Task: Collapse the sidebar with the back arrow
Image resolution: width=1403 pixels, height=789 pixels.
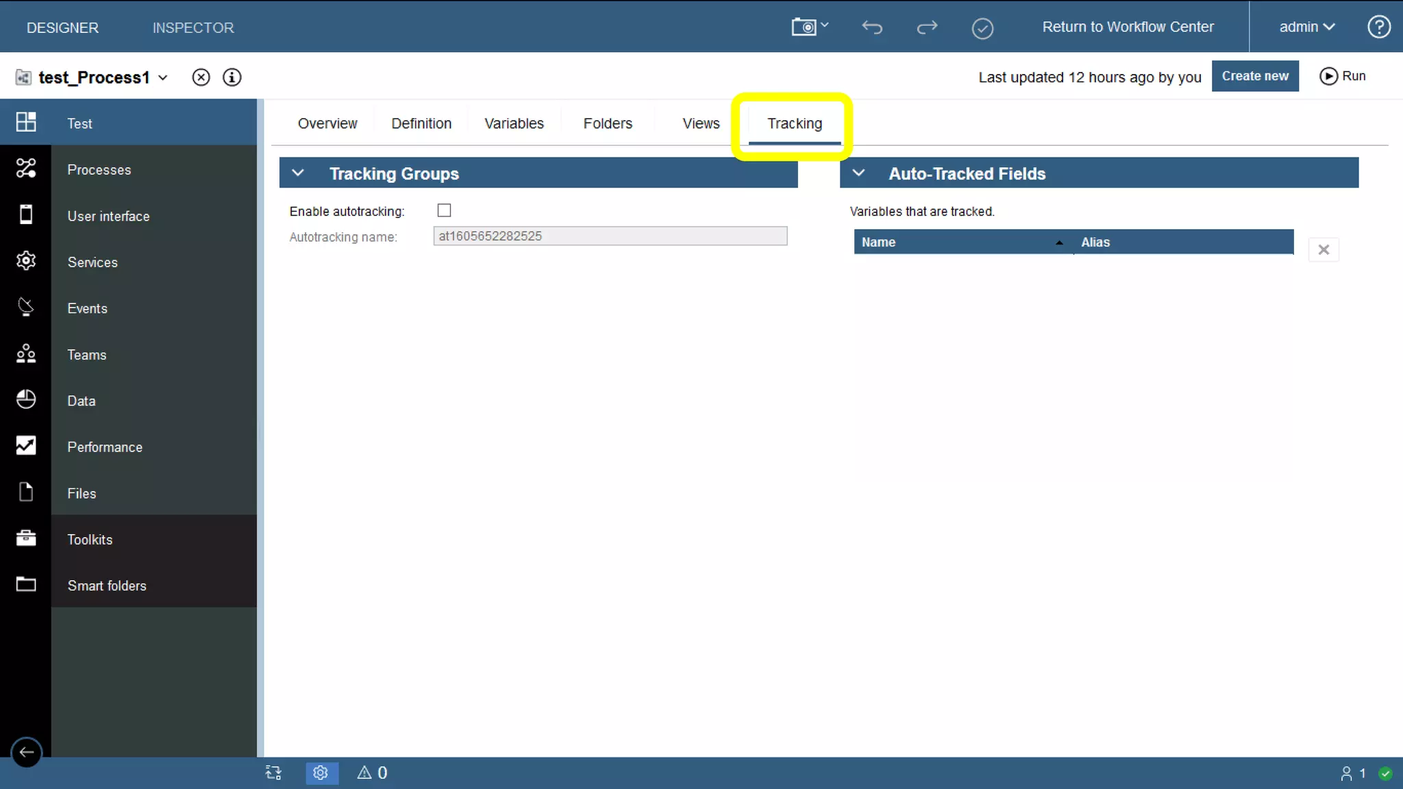Action: coord(27,752)
